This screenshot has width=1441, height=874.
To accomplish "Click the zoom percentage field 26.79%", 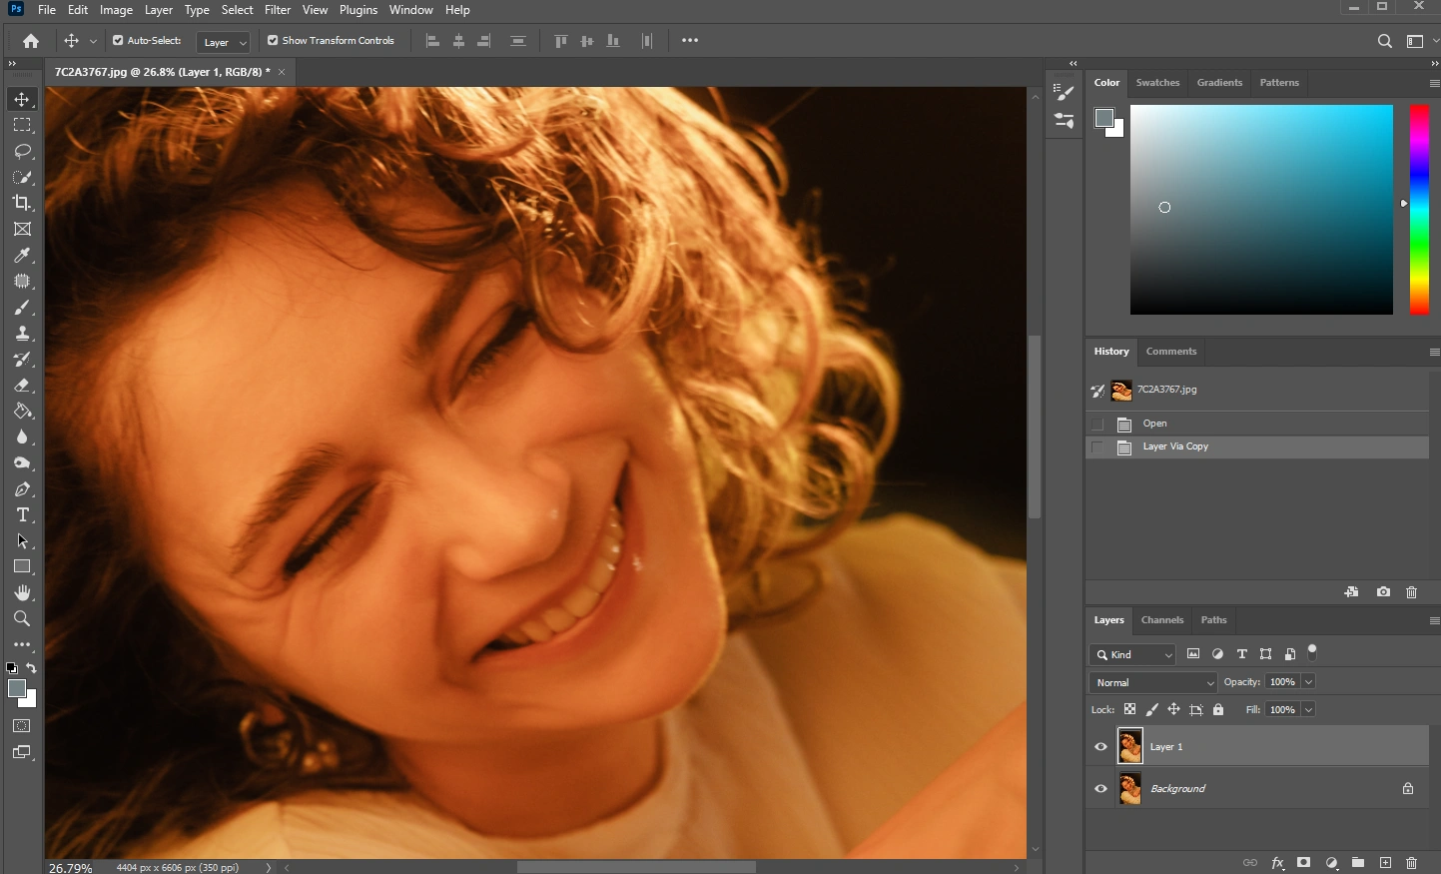I will (x=71, y=868).
